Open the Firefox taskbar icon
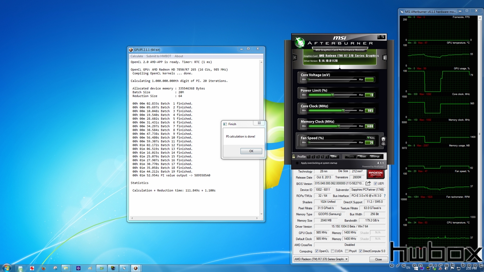484x272 pixels. [x=43, y=268]
